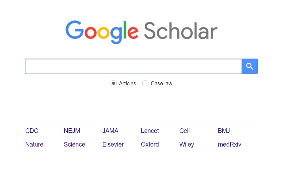
Task: Click the Nature link
Action: point(34,144)
